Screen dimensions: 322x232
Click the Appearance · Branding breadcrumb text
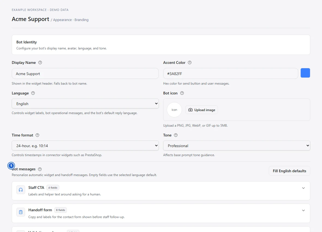pyautogui.click(x=71, y=20)
